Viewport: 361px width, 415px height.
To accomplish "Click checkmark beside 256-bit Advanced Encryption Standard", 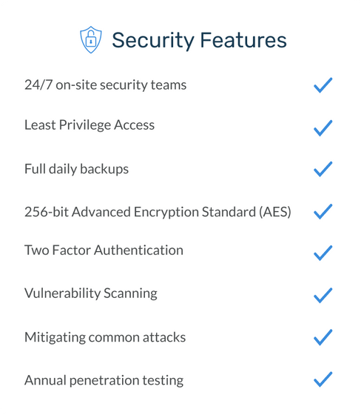I will pyautogui.click(x=323, y=212).
